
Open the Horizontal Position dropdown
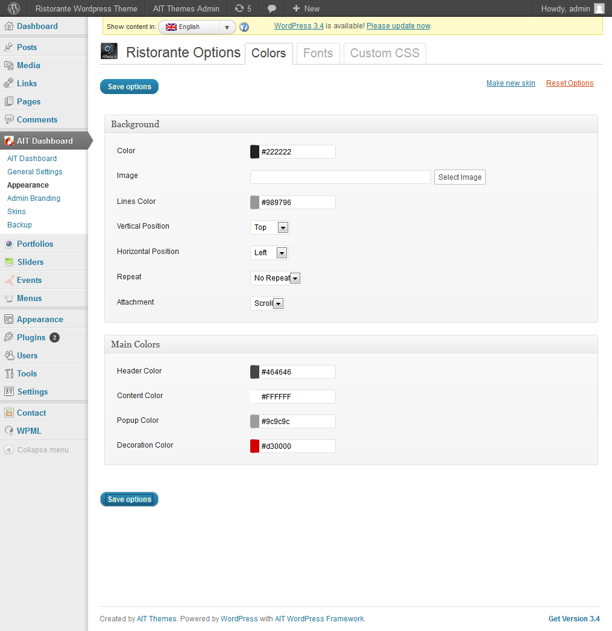269,253
